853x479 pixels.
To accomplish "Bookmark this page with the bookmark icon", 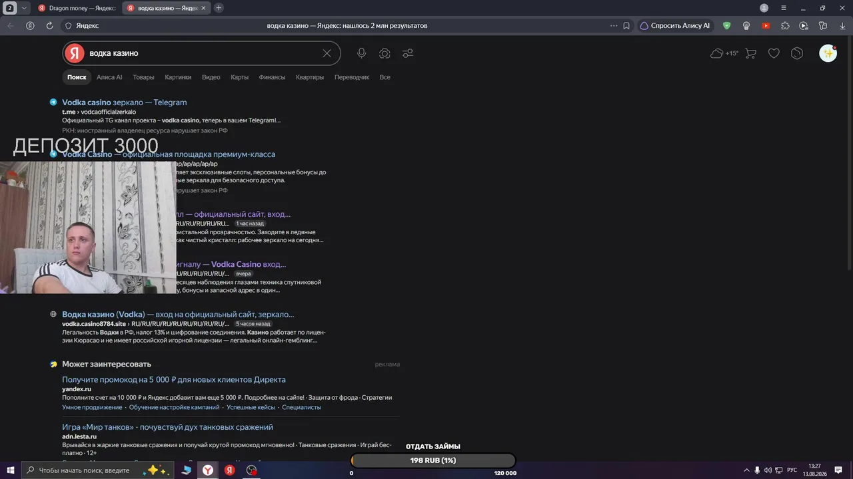I will (x=626, y=26).
